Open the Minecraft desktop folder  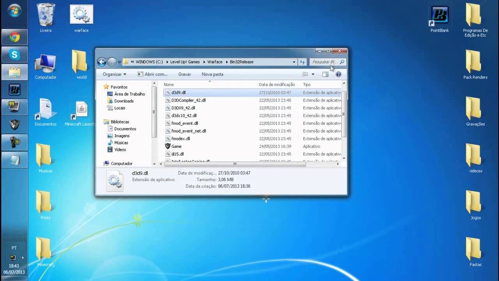[x=45, y=252]
